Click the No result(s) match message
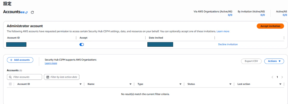This screenshot has width=288, height=104. (x=145, y=94)
